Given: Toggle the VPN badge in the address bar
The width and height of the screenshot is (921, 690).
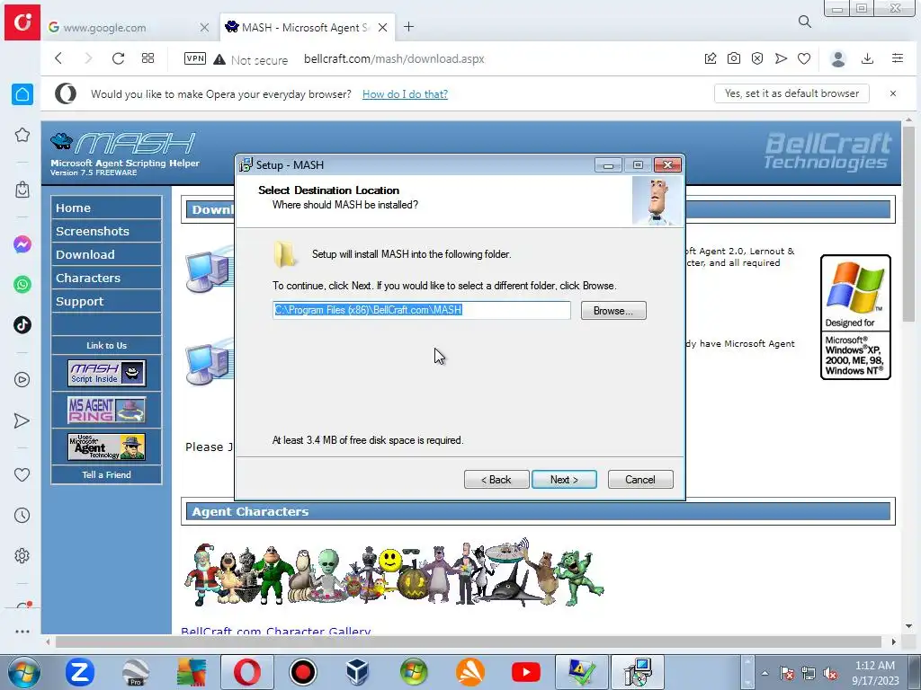Looking at the screenshot, I should (195, 58).
